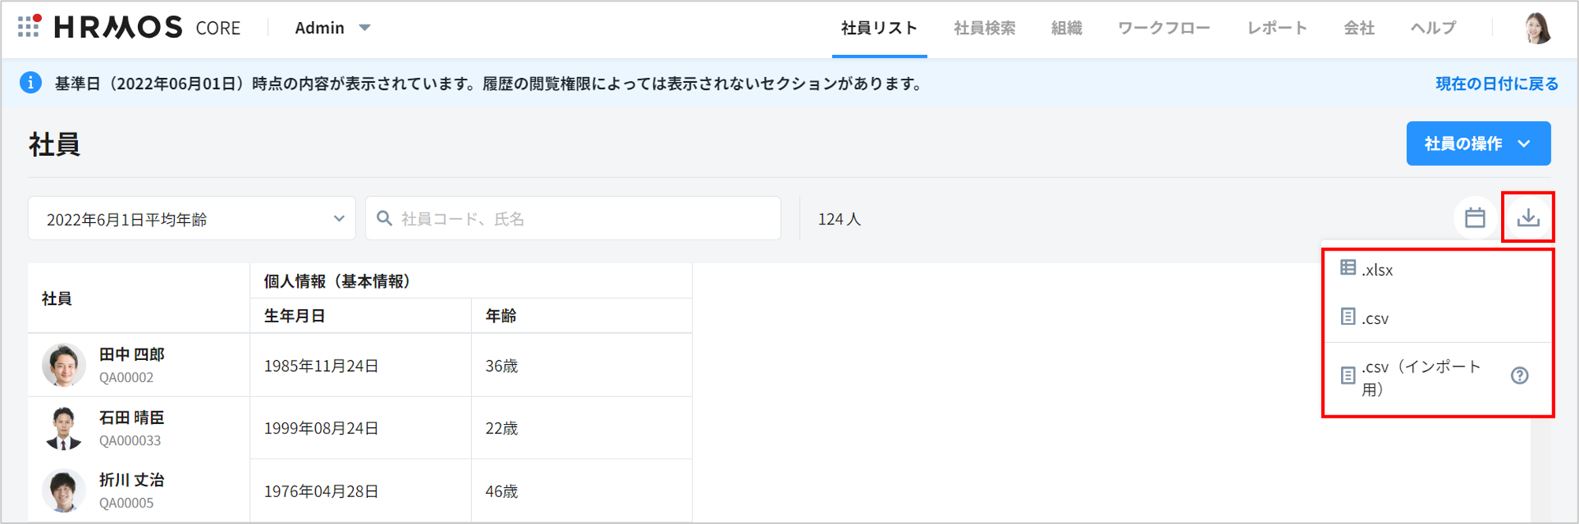Select the .xlsx download option

point(1377,269)
